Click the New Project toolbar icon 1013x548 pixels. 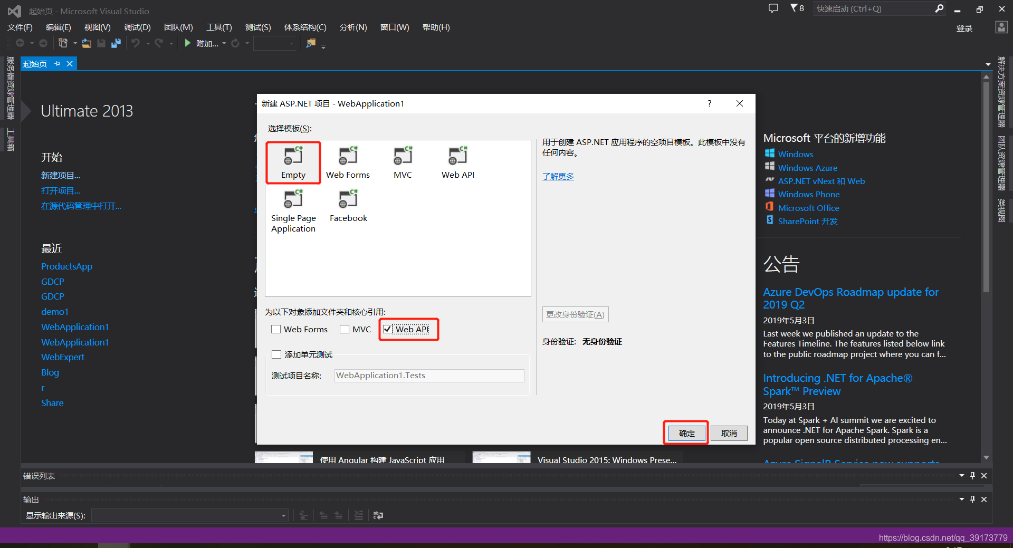[x=63, y=43]
